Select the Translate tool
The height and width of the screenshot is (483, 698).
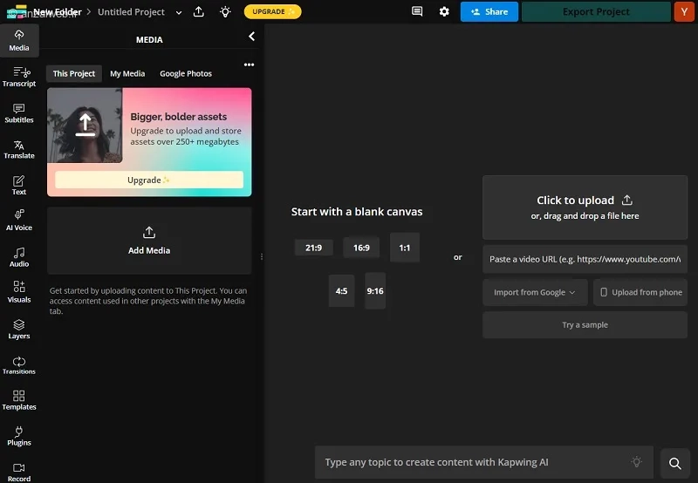pyautogui.click(x=19, y=149)
